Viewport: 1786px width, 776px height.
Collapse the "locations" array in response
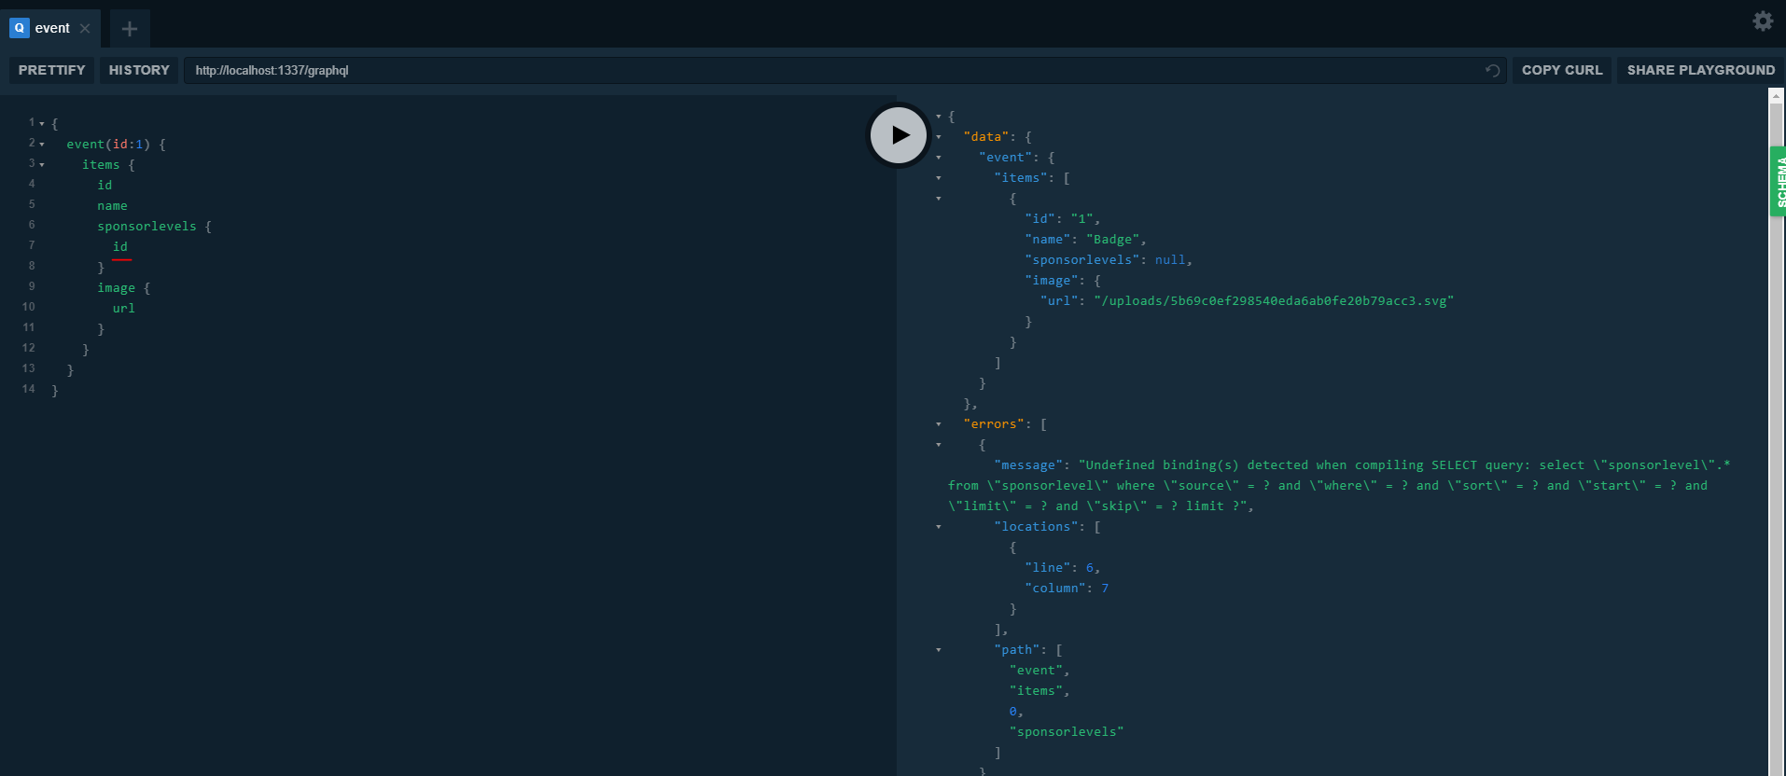[x=939, y=527]
